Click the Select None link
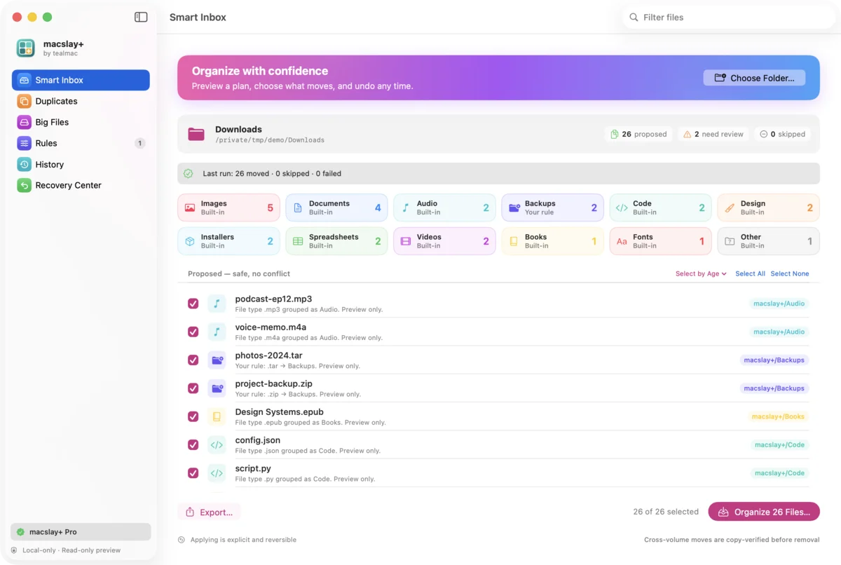This screenshot has height=565, width=841. (790, 273)
